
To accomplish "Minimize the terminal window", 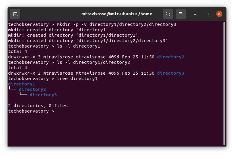I will pyautogui.click(x=195, y=14).
